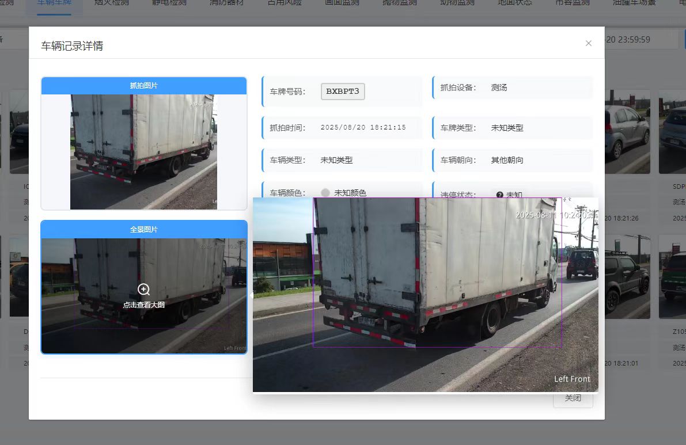
Task: Select the grey 未知颜色 color circle
Action: [x=325, y=193]
